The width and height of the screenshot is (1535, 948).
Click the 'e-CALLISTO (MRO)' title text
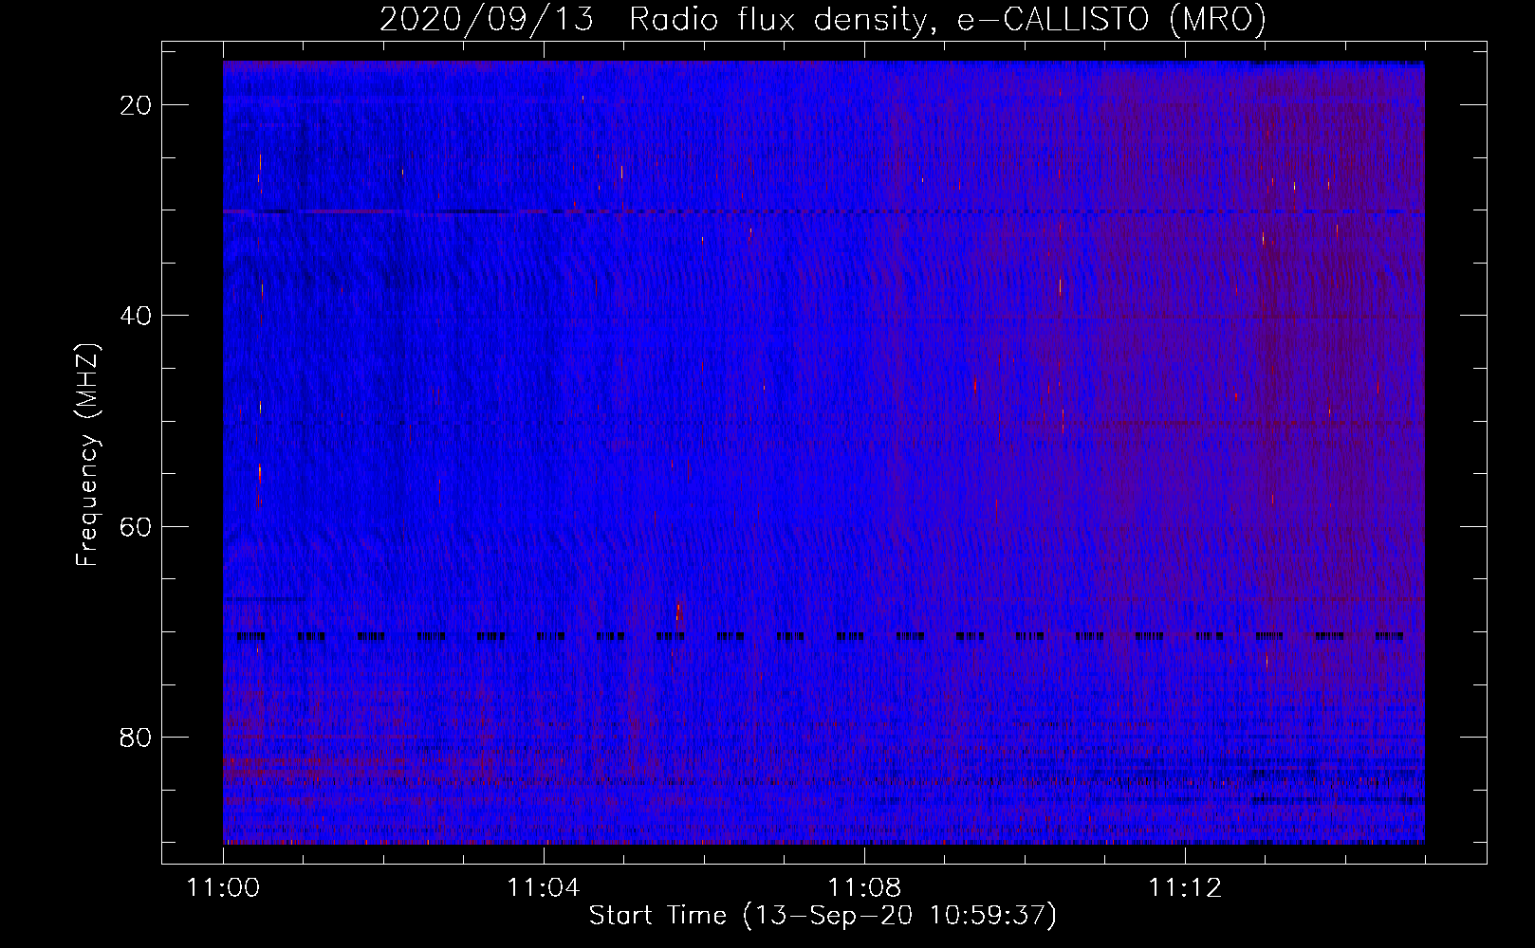[1112, 19]
